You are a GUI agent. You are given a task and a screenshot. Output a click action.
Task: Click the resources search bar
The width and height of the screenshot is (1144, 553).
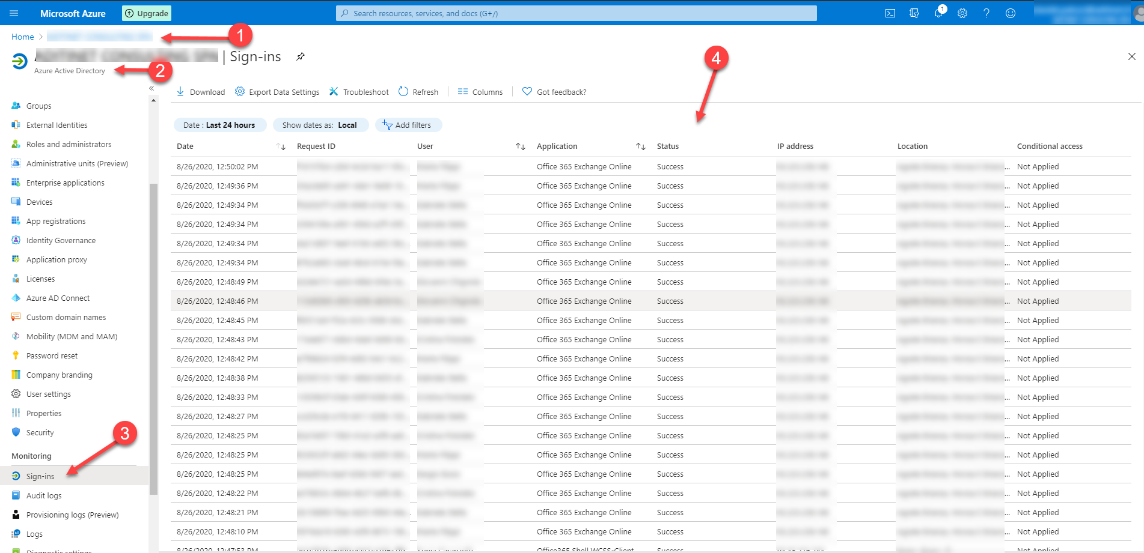(578, 13)
